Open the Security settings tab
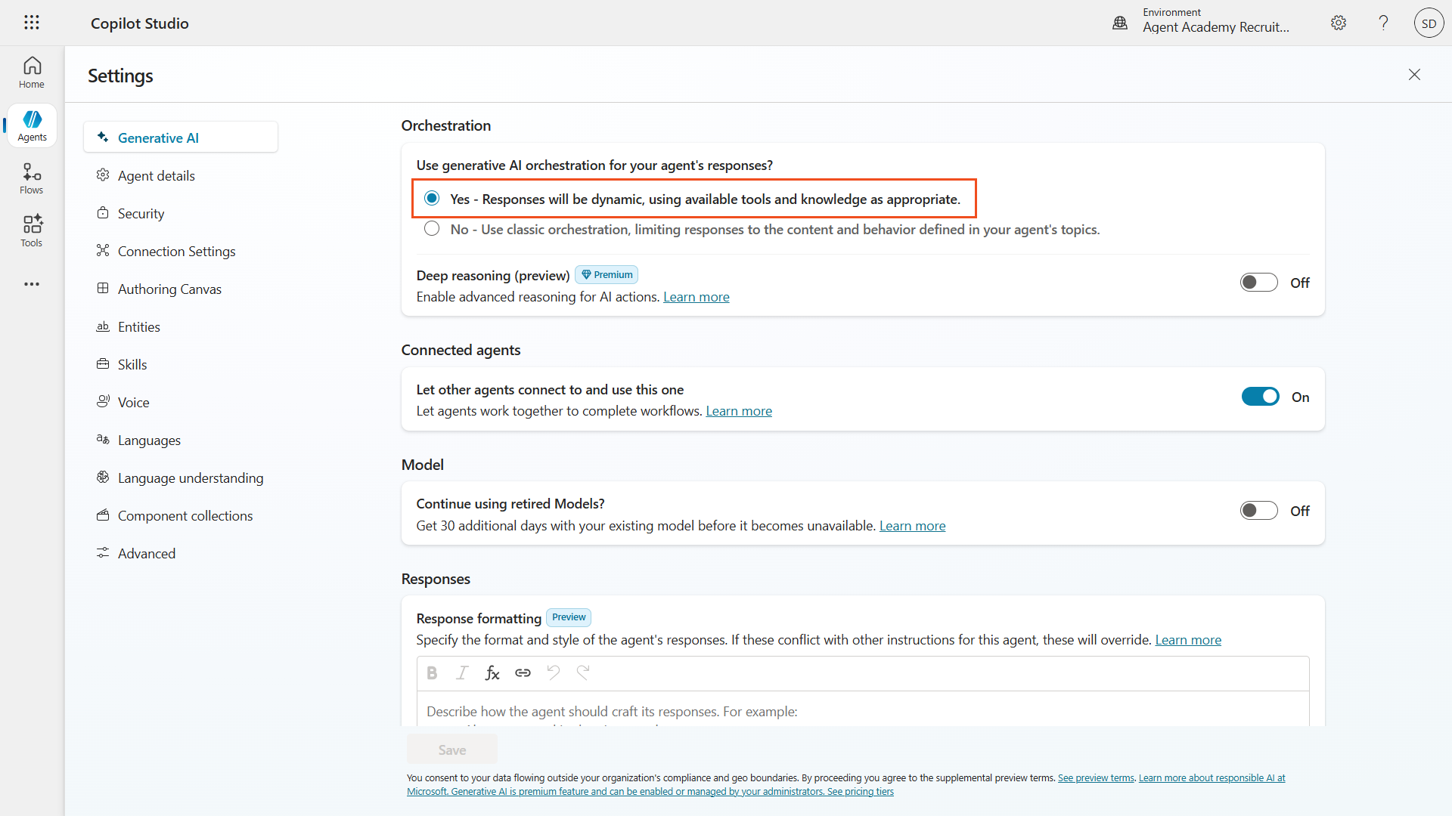The height and width of the screenshot is (816, 1452). click(141, 214)
